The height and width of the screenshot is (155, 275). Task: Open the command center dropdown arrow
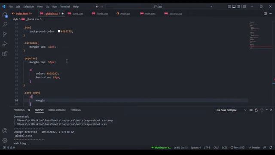[x=211, y=6]
